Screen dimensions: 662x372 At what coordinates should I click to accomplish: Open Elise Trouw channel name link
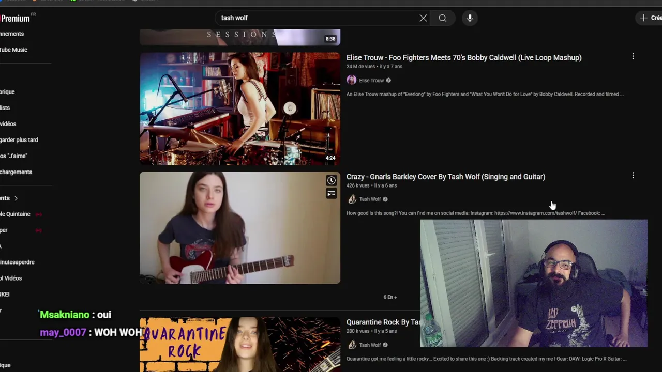(x=371, y=81)
